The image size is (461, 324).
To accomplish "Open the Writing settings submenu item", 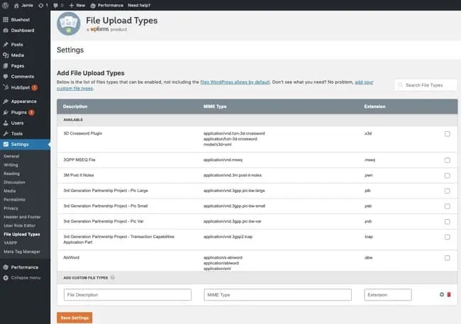I will click(11, 165).
